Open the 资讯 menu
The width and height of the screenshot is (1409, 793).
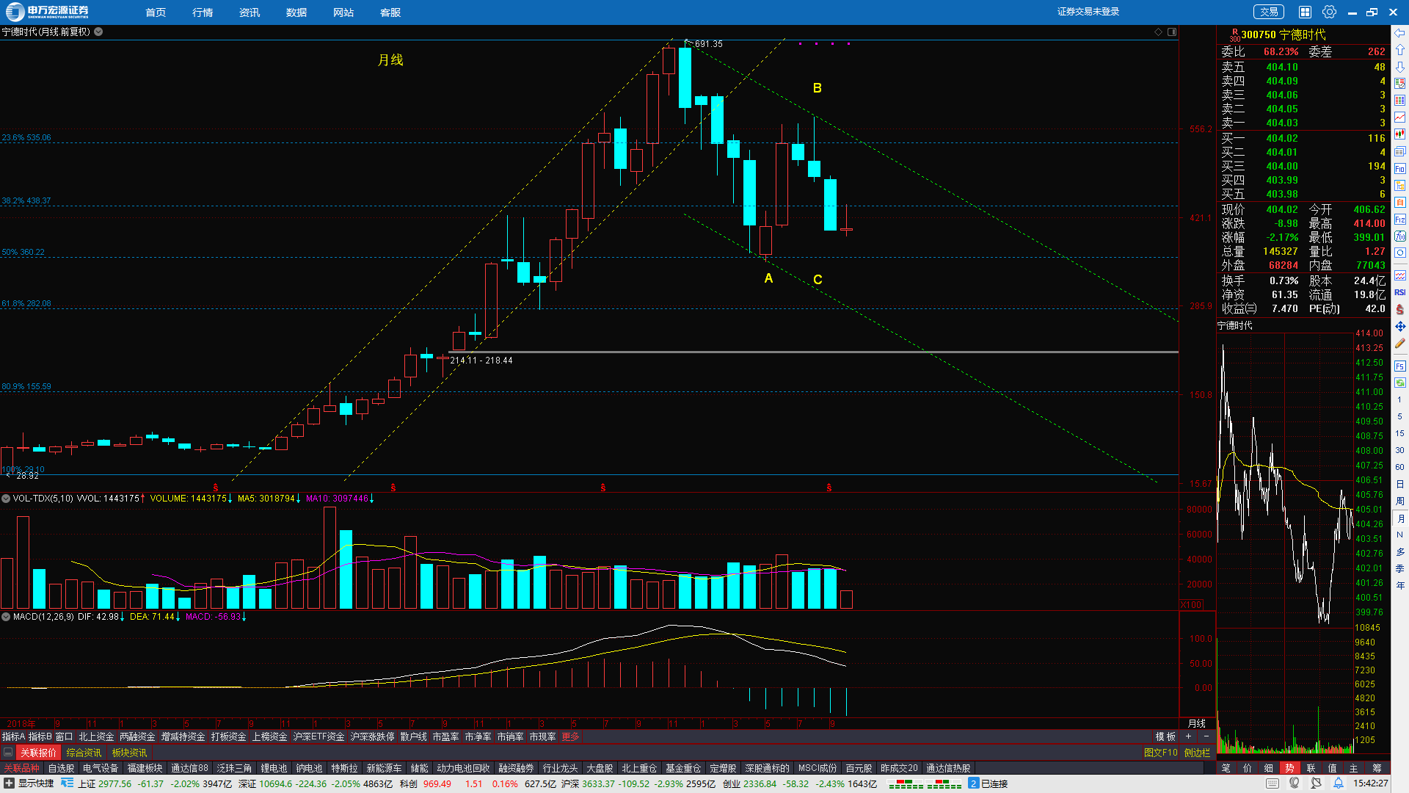click(250, 12)
